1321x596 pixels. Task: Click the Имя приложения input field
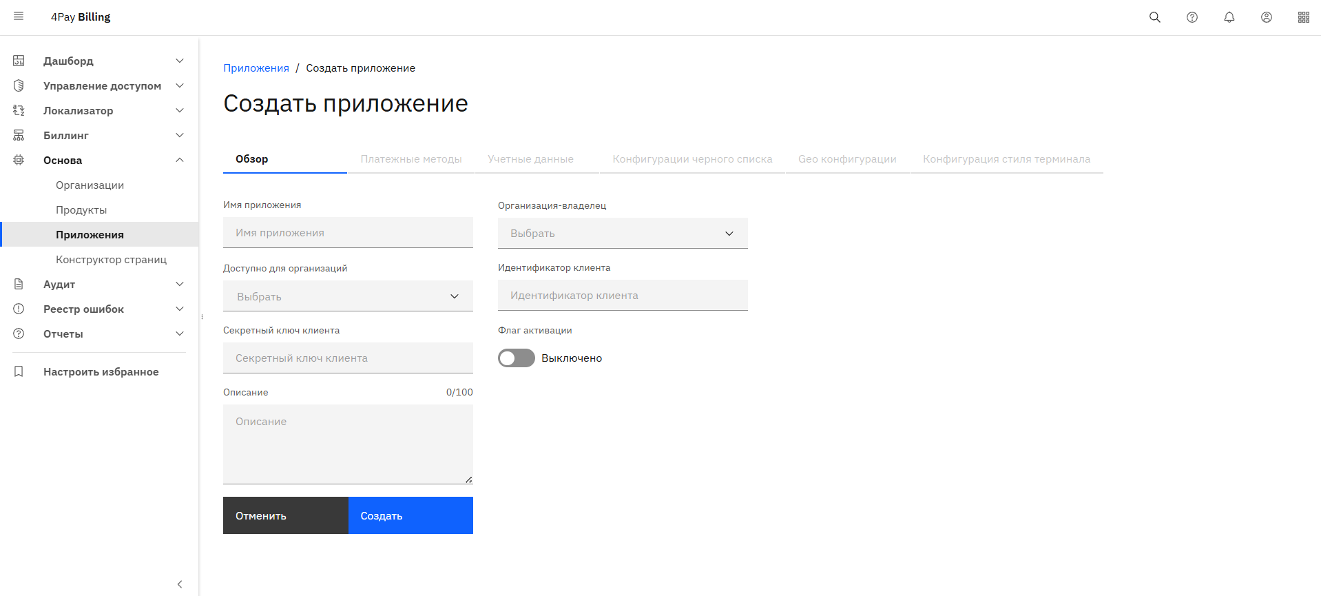pyautogui.click(x=348, y=233)
